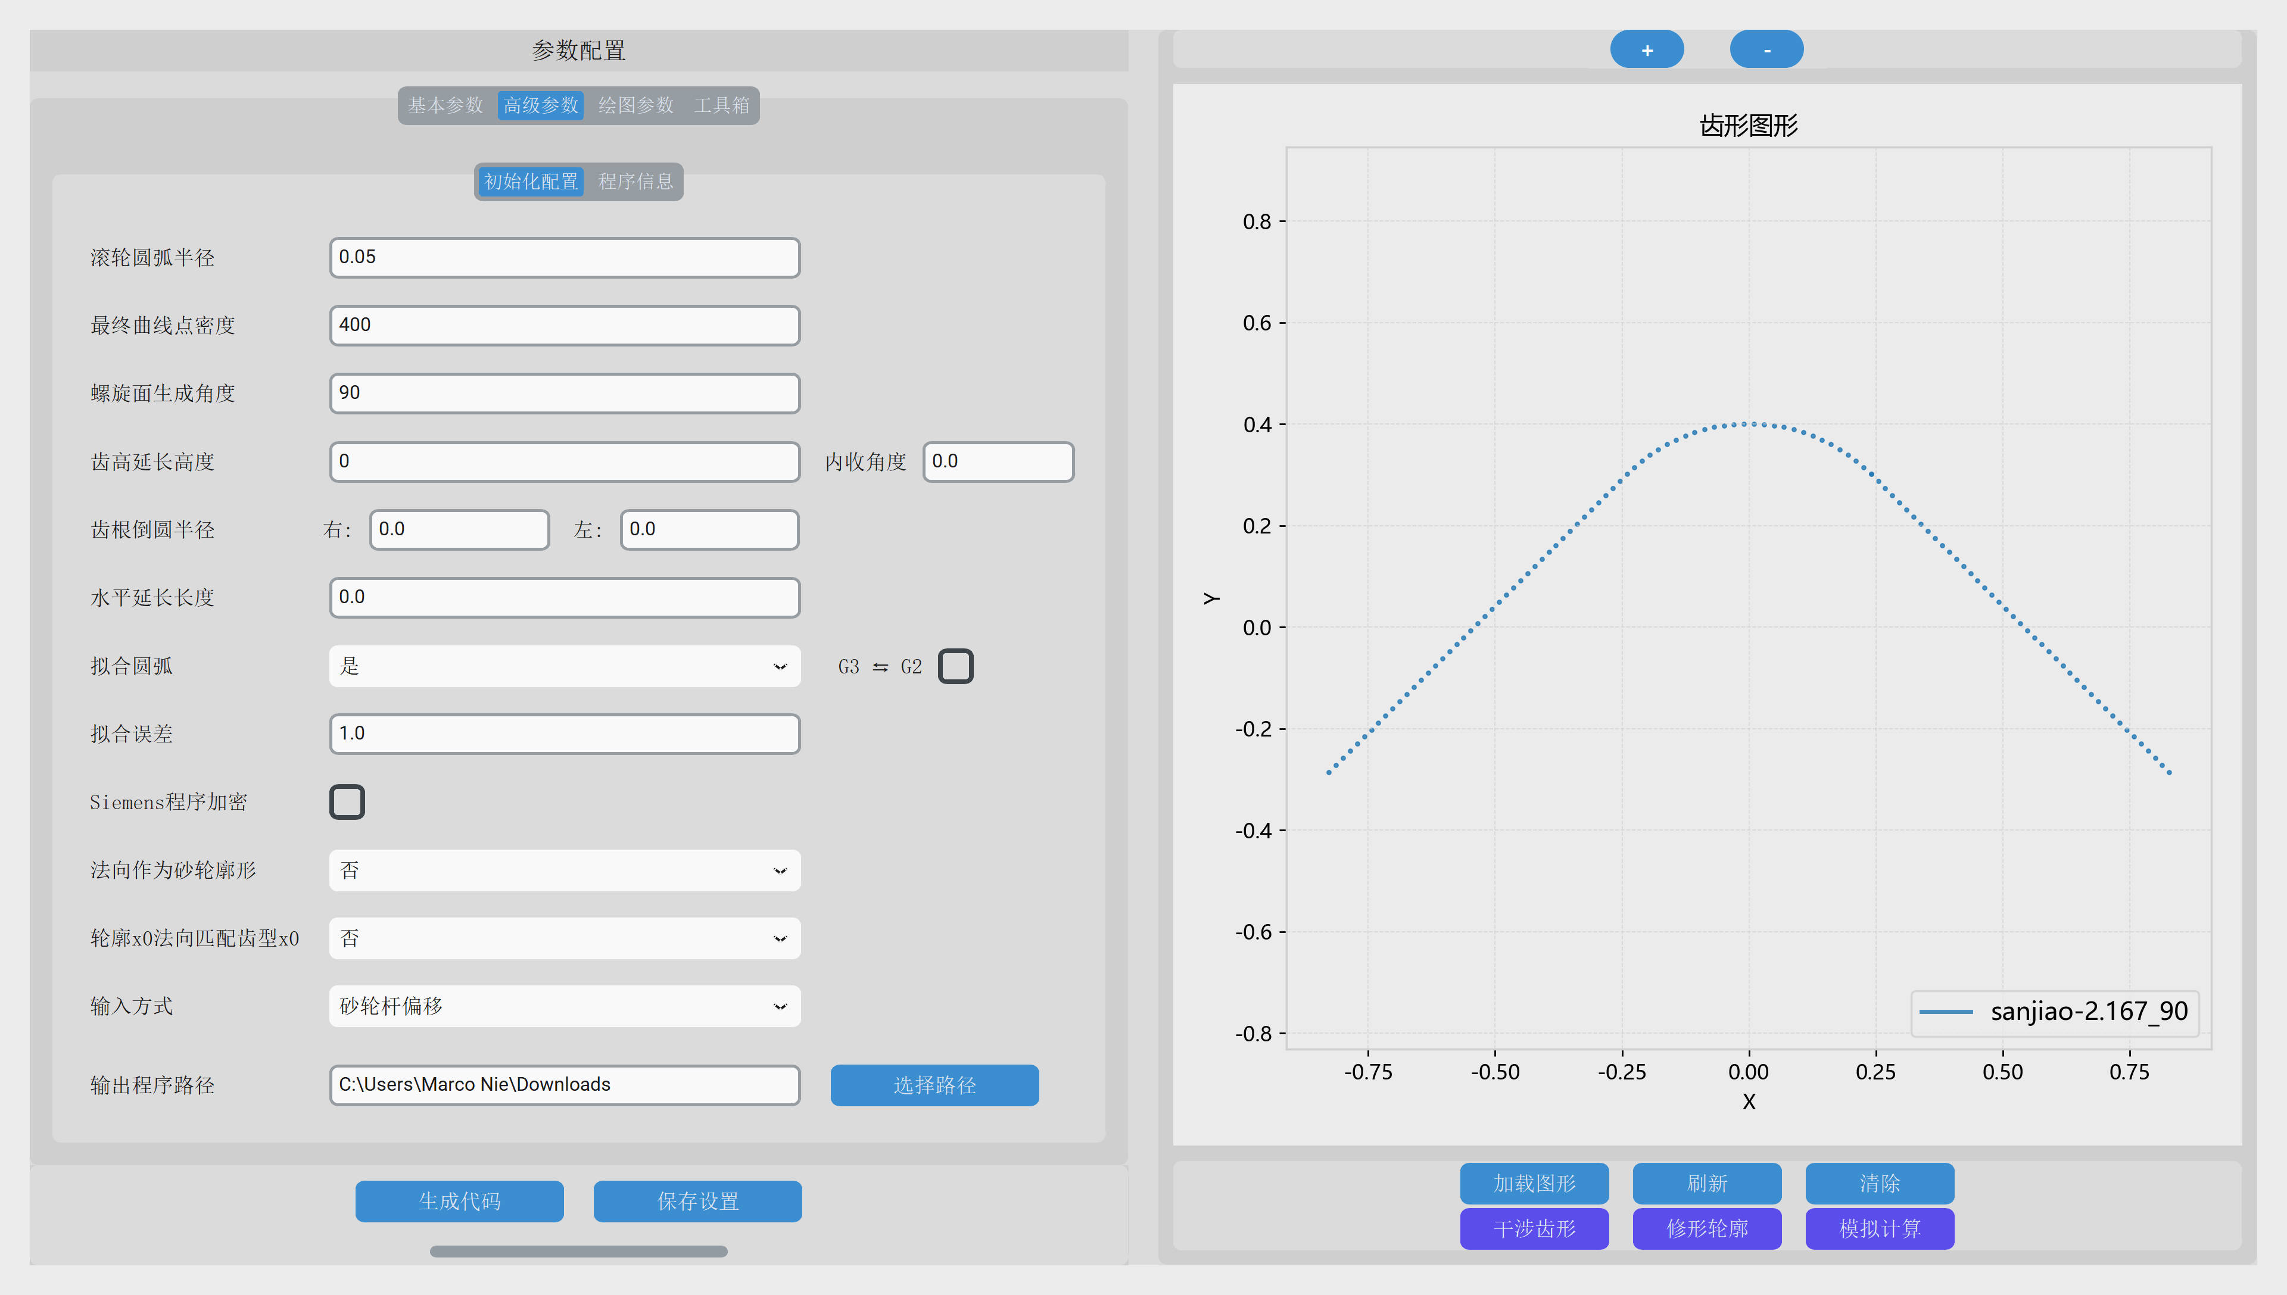Click the 选择路径 button
This screenshot has width=2287, height=1295.
pos(934,1085)
